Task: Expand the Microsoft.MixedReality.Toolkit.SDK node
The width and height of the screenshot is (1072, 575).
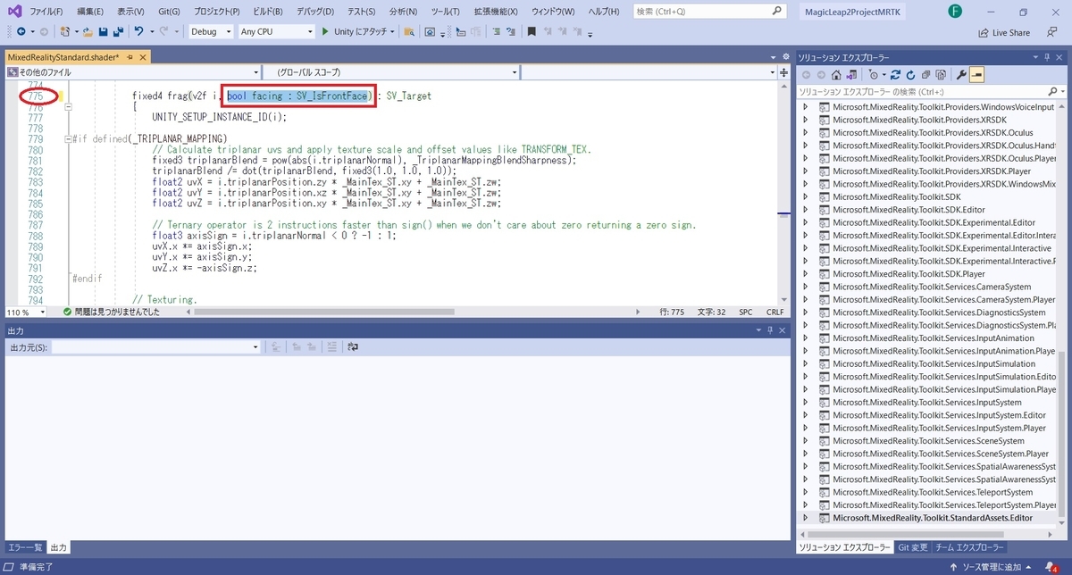Action: click(805, 196)
